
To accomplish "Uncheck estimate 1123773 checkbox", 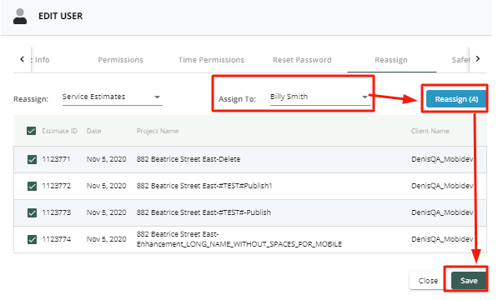I will click(x=32, y=212).
